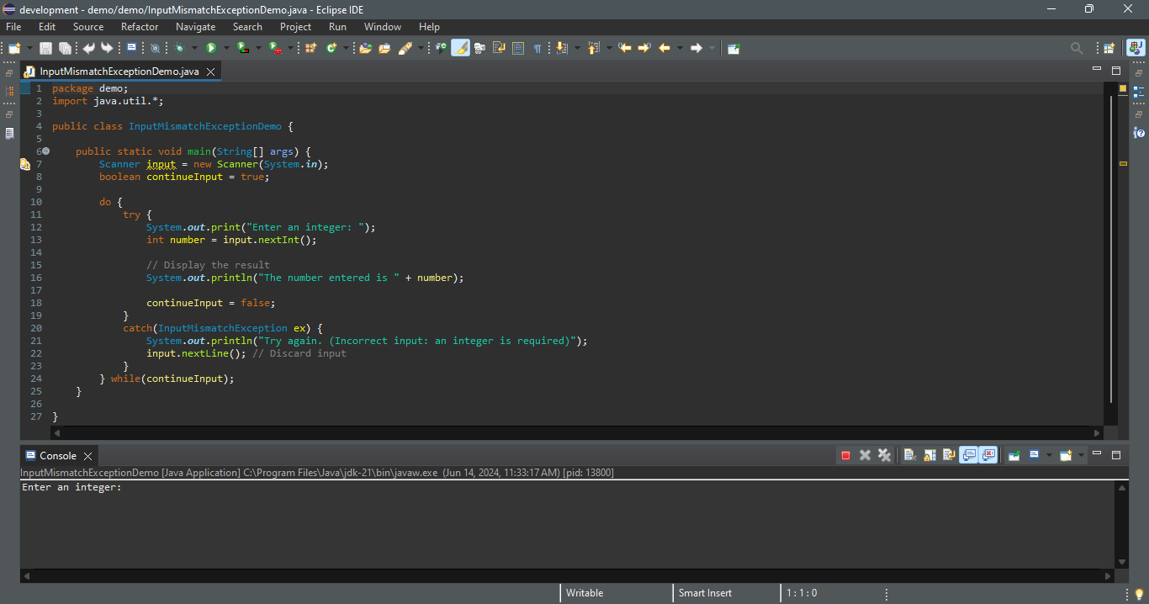Select the InputMismatchExceptionDemo.java editor tab
1149x604 pixels.
tap(119, 72)
